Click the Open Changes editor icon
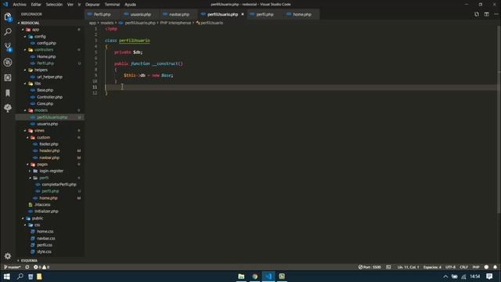This screenshot has height=282, width=501. (x=477, y=14)
